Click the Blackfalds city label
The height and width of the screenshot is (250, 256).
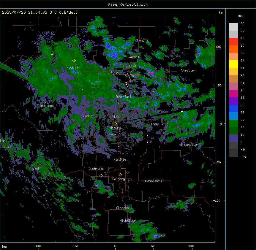[131, 66]
